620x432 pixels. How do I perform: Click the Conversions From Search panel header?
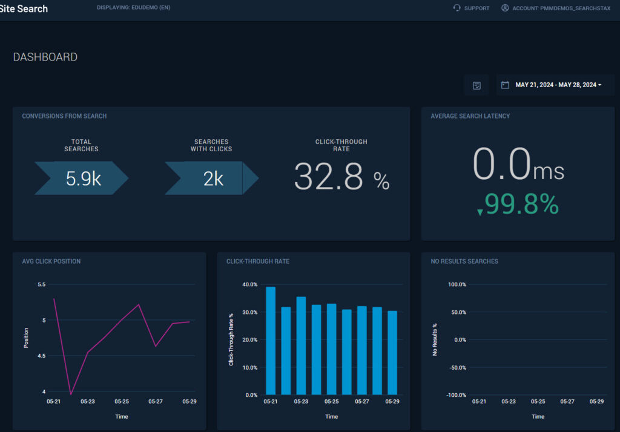64,116
